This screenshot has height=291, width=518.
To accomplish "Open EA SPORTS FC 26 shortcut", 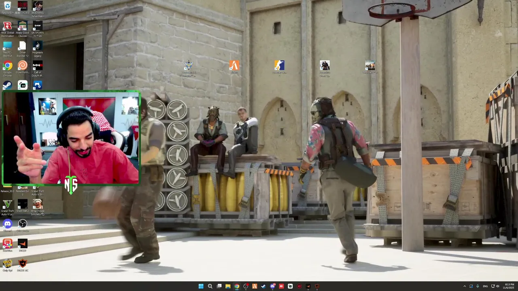I will [38, 29].
